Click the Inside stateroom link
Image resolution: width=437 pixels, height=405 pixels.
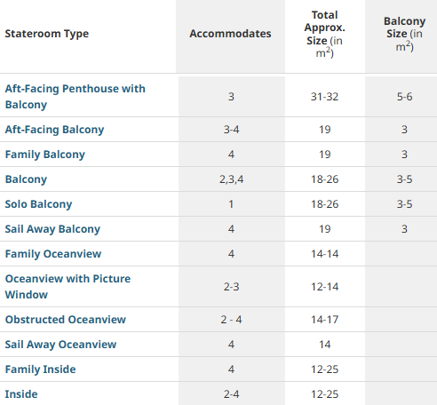point(21,394)
